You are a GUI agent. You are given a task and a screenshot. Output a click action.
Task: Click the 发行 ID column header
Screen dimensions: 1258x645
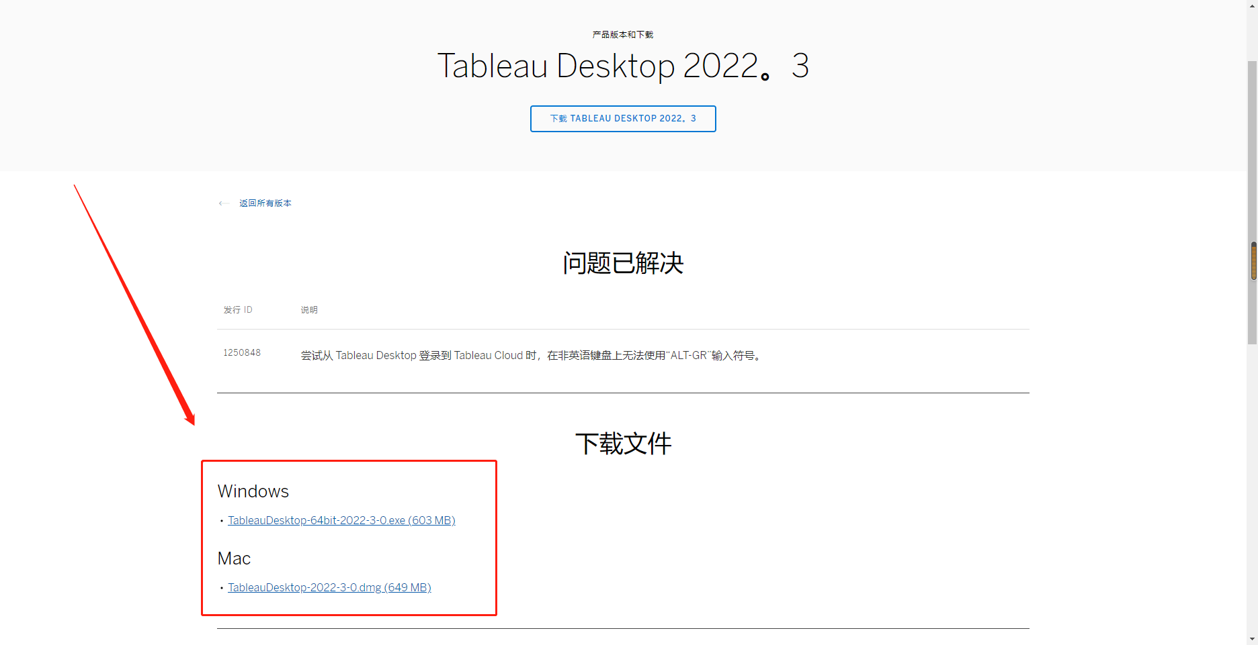[x=238, y=310]
